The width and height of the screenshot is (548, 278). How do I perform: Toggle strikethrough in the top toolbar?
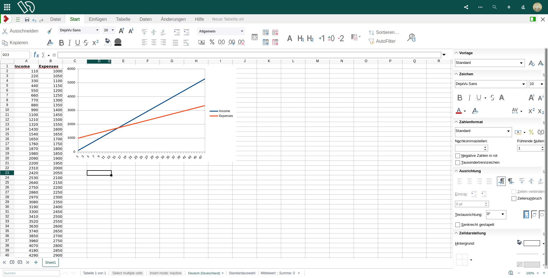click(x=86, y=43)
